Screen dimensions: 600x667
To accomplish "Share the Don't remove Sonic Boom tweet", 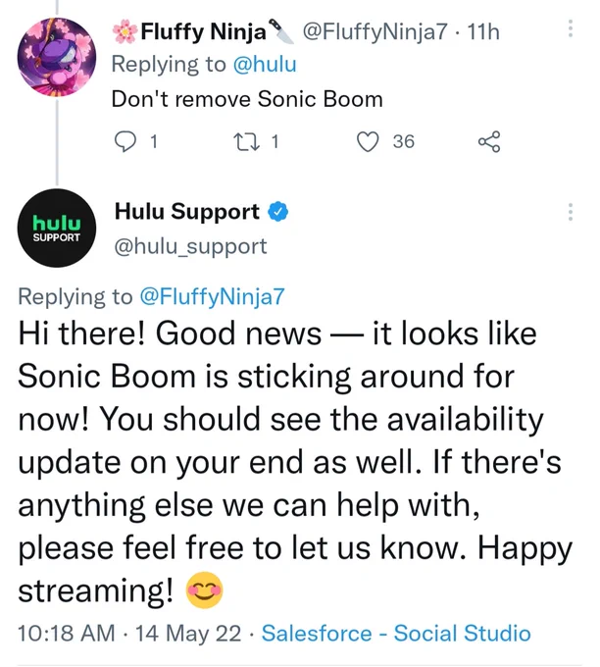I will pos(489,141).
